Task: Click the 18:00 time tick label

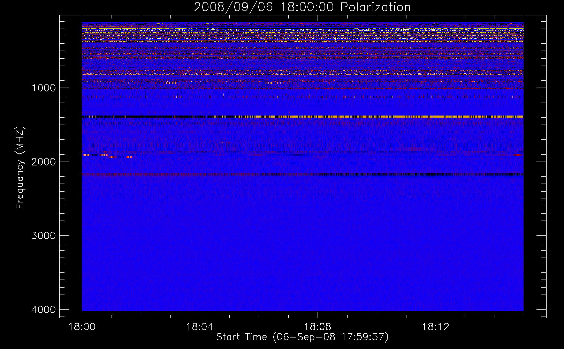Action: click(x=82, y=327)
